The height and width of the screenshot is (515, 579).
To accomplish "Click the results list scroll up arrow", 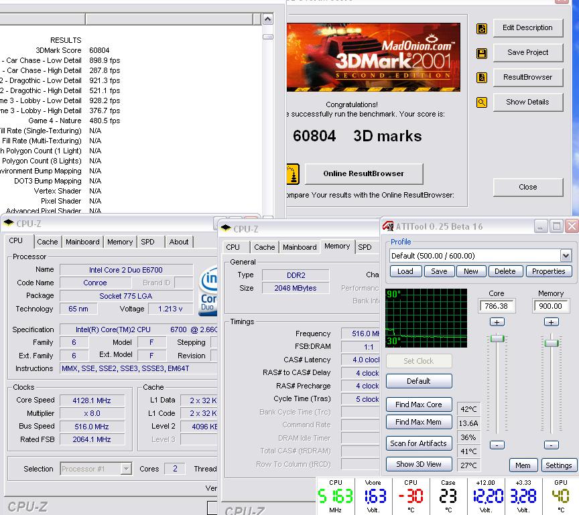I will pyautogui.click(x=267, y=19).
